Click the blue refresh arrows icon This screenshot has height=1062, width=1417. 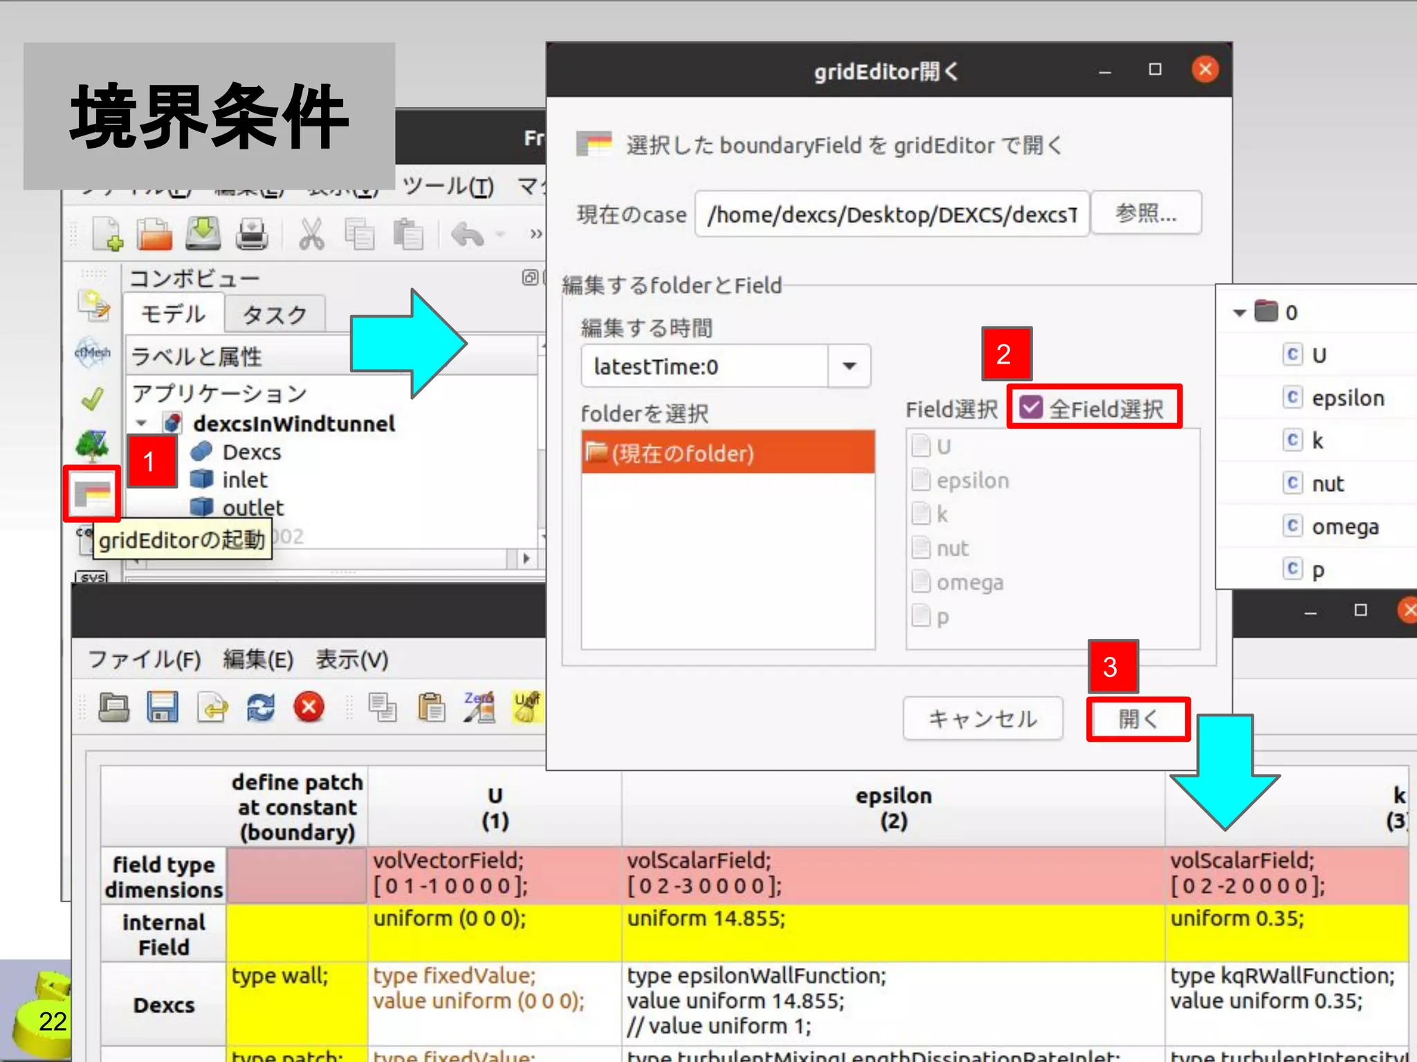[260, 707]
